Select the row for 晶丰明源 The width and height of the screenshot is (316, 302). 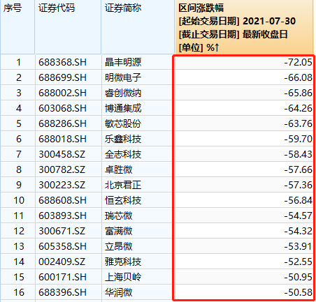(157, 62)
